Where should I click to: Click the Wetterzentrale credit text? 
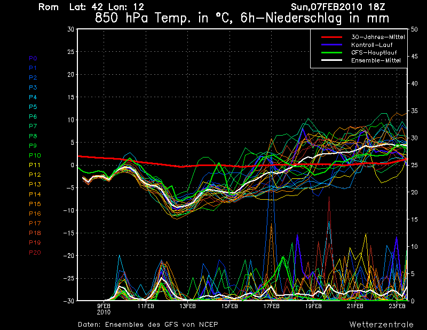coord(381,324)
